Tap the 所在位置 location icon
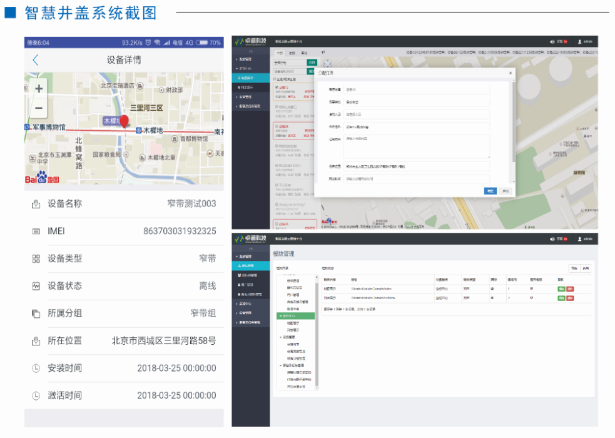 (36, 341)
